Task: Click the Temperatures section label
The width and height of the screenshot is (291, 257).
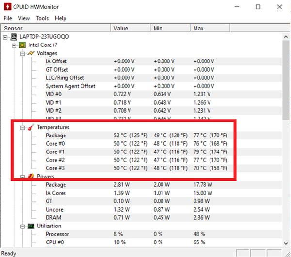Action: 53,127
